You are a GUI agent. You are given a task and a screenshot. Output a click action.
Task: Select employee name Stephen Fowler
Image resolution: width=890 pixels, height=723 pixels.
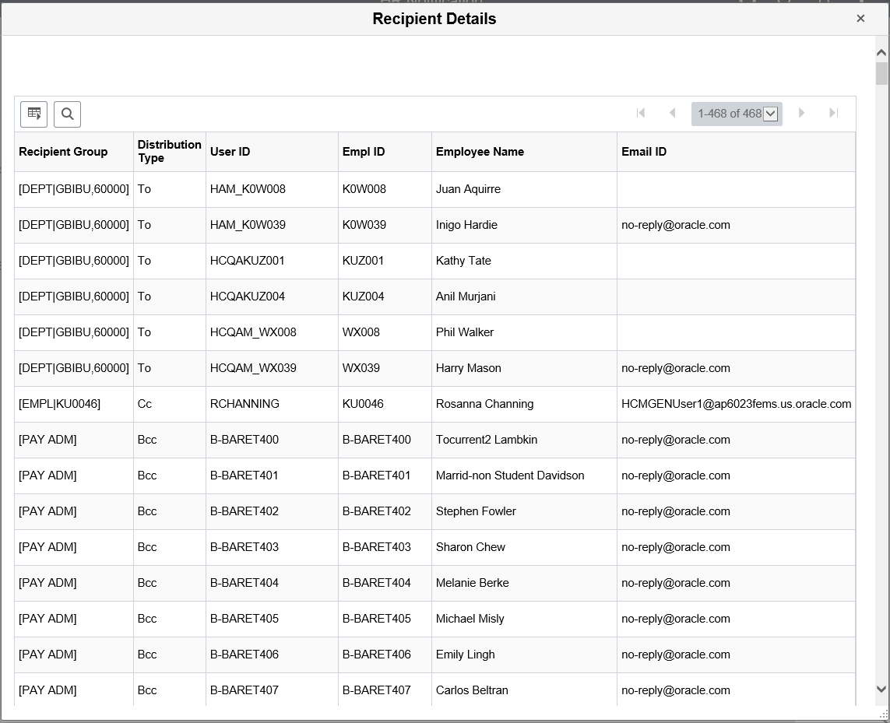coord(476,511)
